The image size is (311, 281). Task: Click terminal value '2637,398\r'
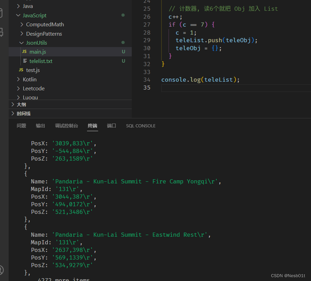pyautogui.click(x=72, y=250)
